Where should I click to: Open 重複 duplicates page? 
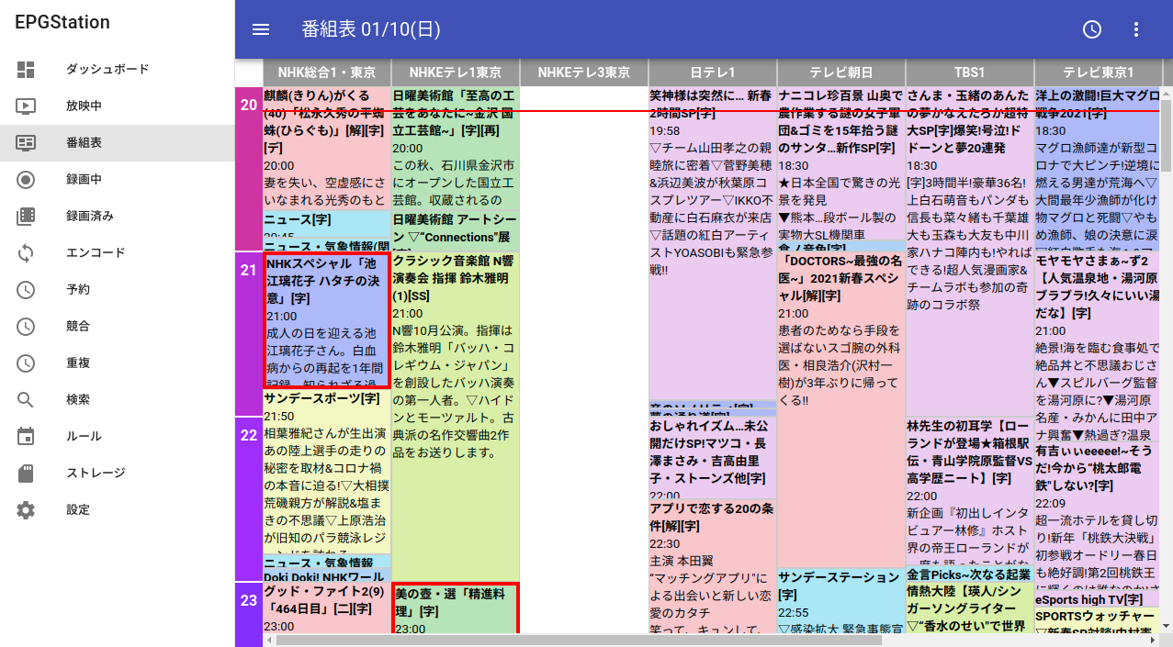pyautogui.click(x=118, y=363)
